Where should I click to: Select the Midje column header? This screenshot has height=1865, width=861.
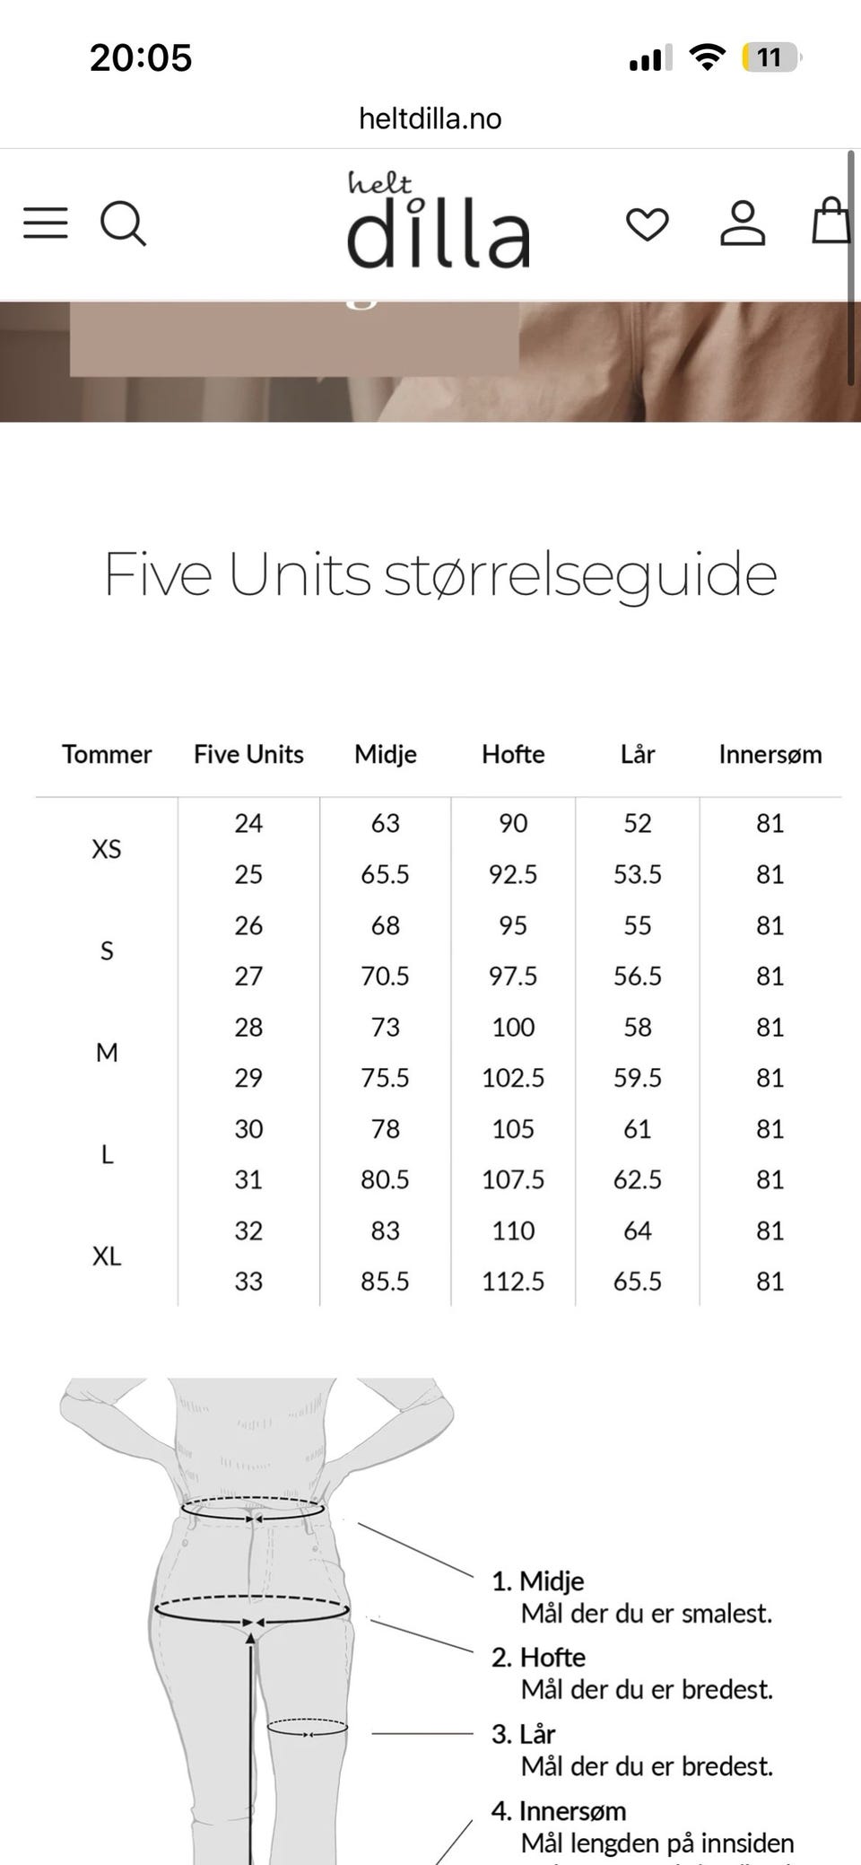(x=386, y=754)
